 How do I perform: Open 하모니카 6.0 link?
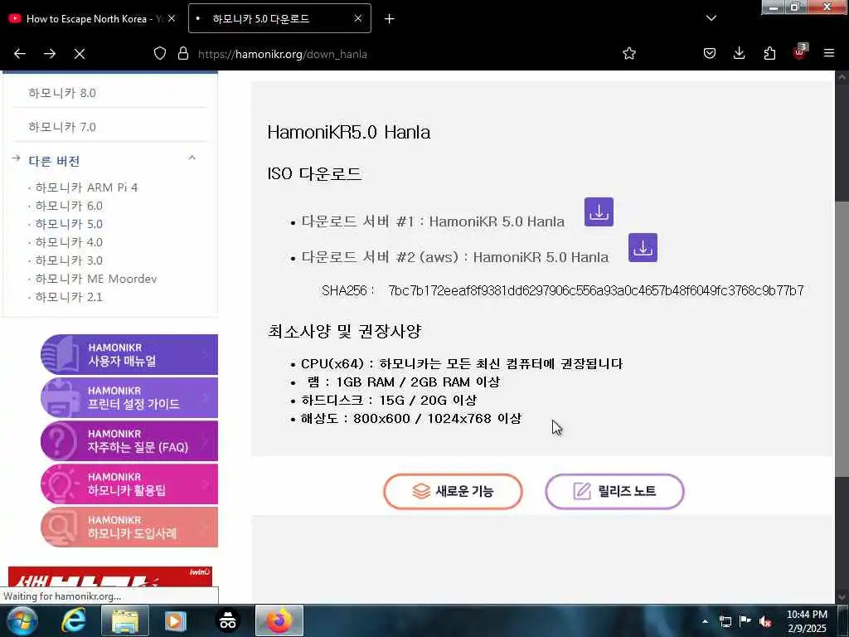click(x=69, y=206)
